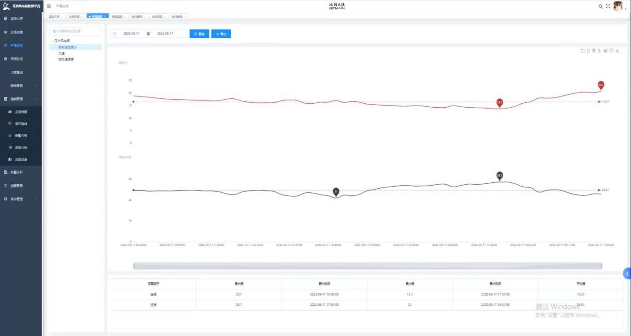Image resolution: width=631 pixels, height=336 pixels.
Task: Collapse the sidebar using the hamburger icon
Action: 49,6
